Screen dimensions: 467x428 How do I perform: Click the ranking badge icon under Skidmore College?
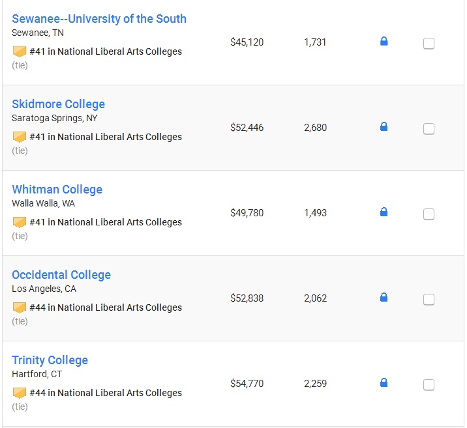click(x=20, y=137)
